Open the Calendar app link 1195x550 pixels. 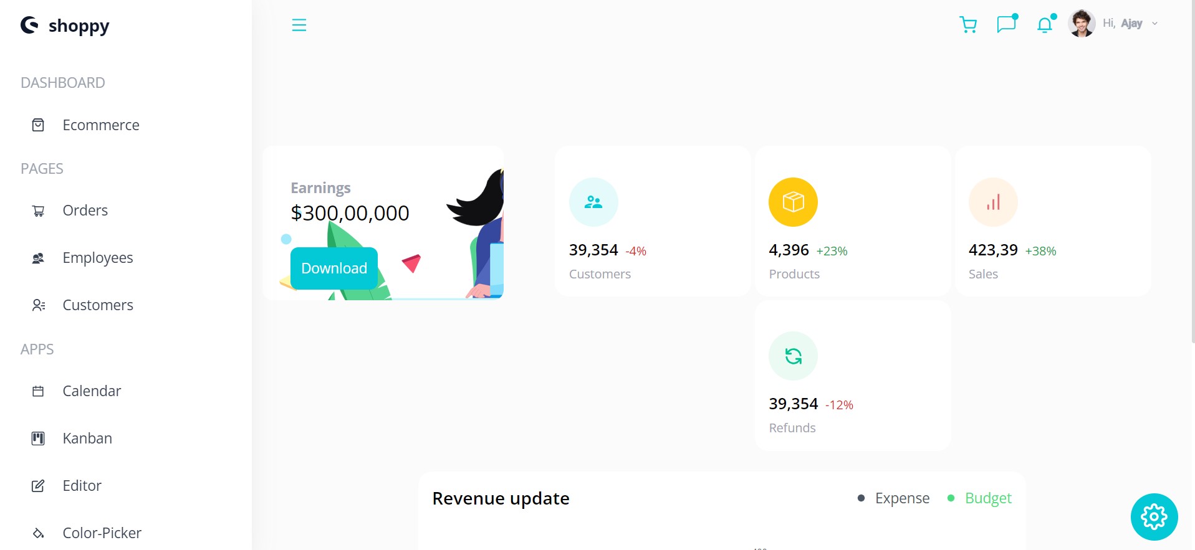click(x=92, y=391)
